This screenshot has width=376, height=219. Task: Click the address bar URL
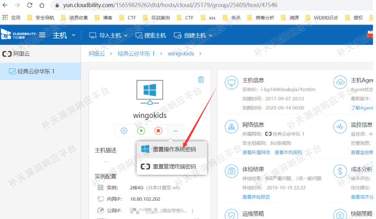[170, 5]
